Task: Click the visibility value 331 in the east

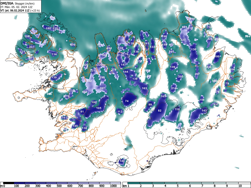Action: coord(216,105)
